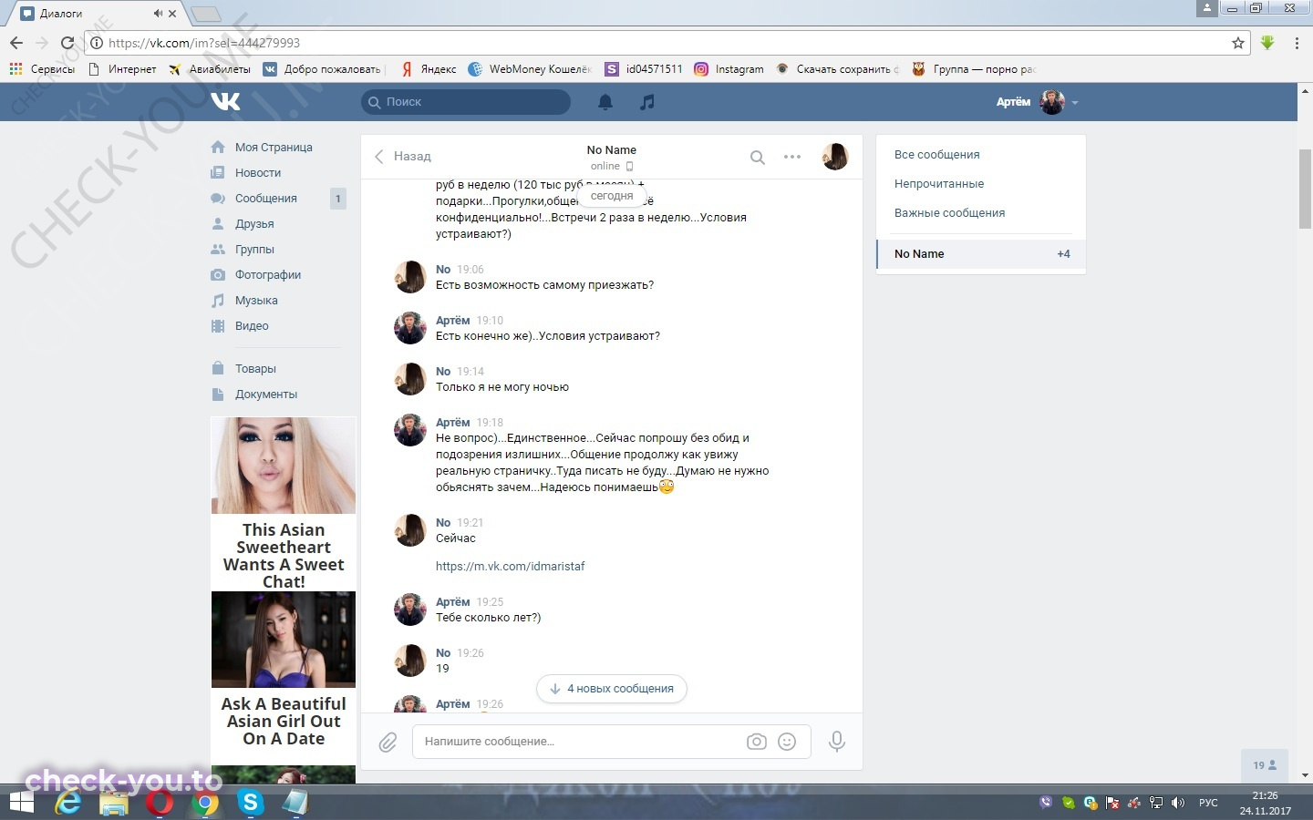
Task: Open the notifications bell in VK header
Action: [605, 102]
